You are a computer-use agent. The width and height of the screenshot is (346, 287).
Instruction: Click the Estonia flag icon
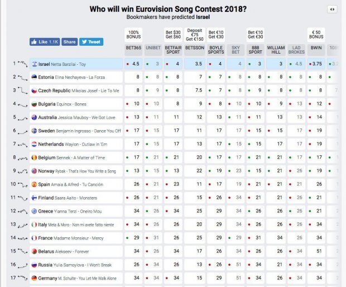pyautogui.click(x=35, y=77)
